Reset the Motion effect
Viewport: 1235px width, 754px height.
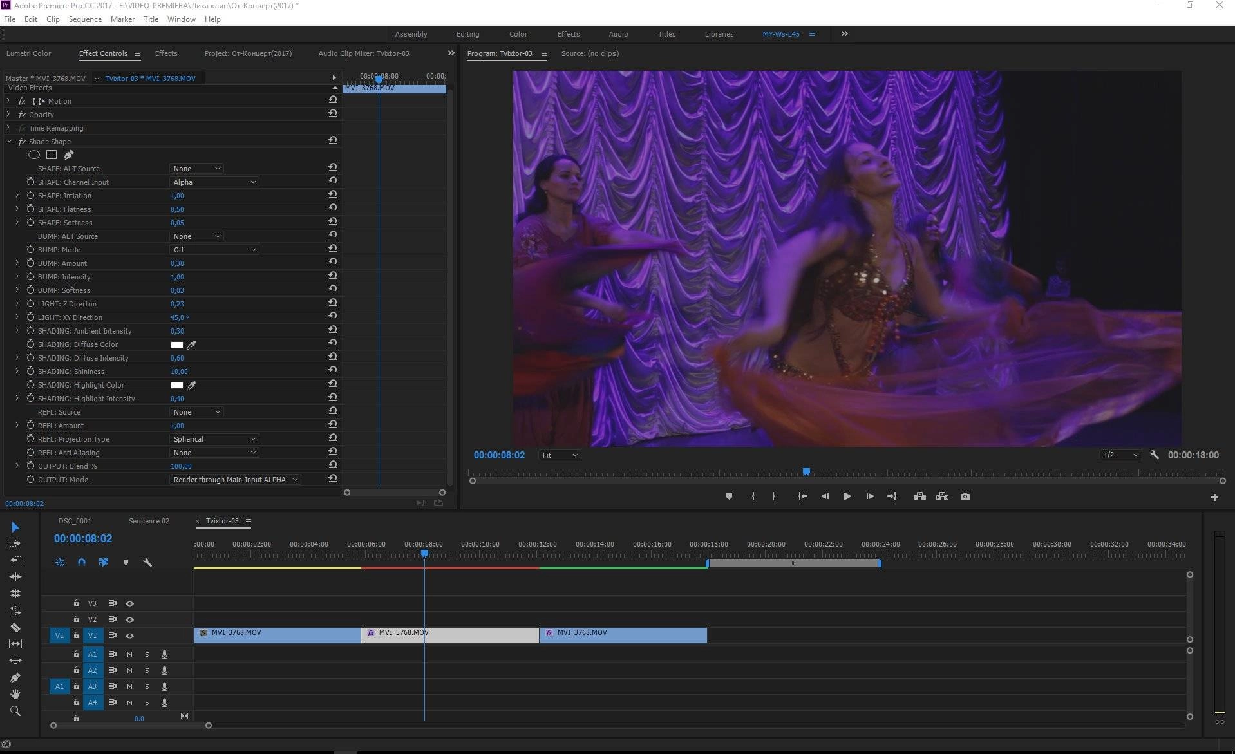(x=333, y=100)
